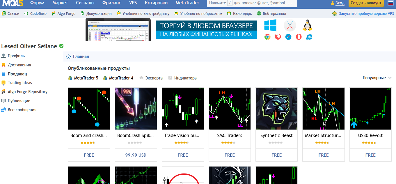
Task: Click the Статьи icon
Action: [x=3, y=13]
